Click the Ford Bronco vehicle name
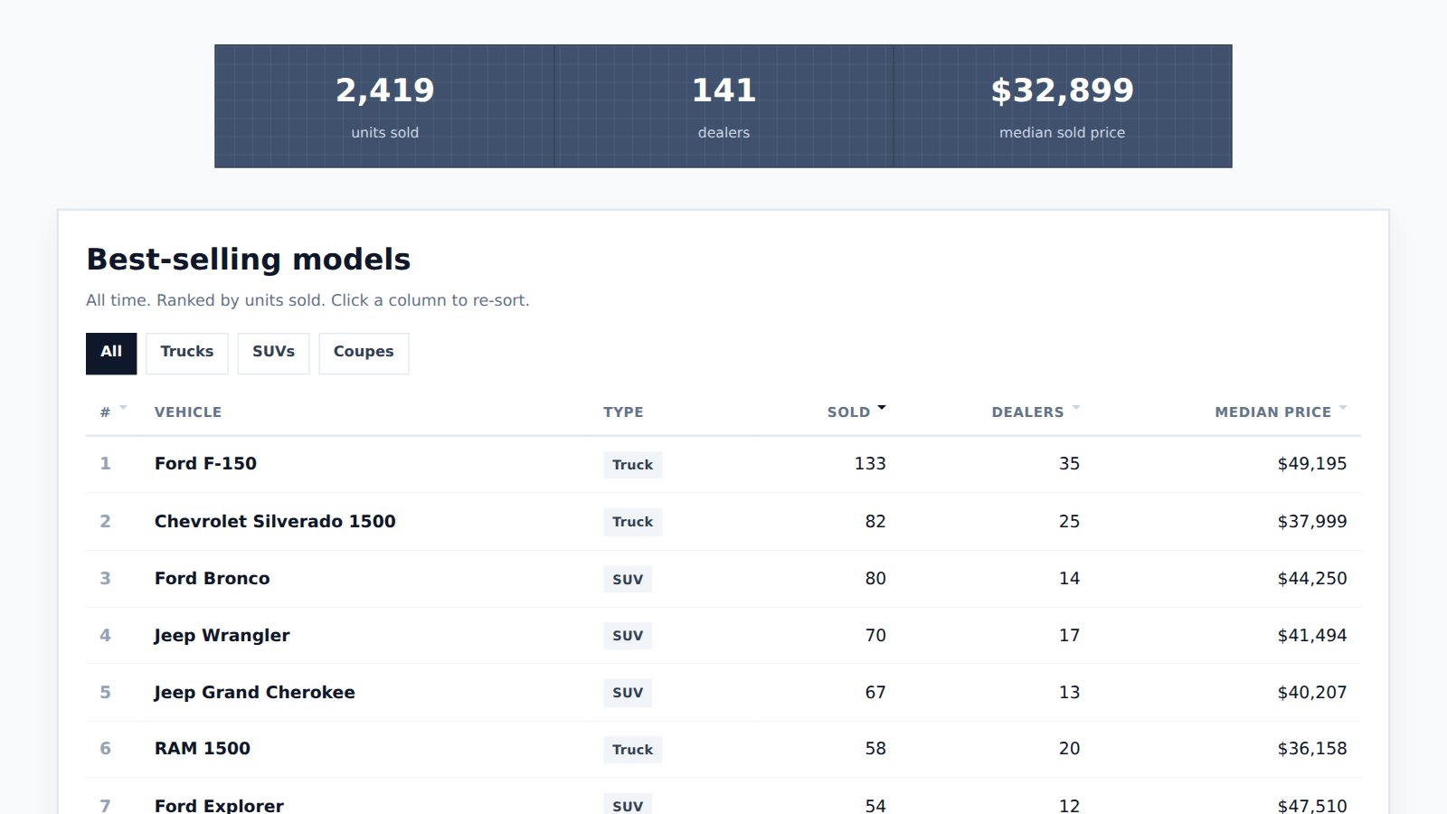1447x814 pixels. click(x=212, y=578)
